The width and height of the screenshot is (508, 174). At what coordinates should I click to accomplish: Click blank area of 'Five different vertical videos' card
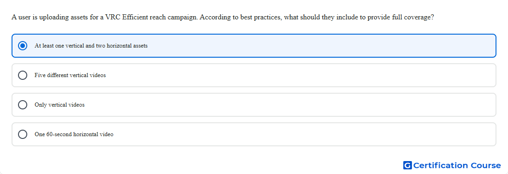coord(301,75)
